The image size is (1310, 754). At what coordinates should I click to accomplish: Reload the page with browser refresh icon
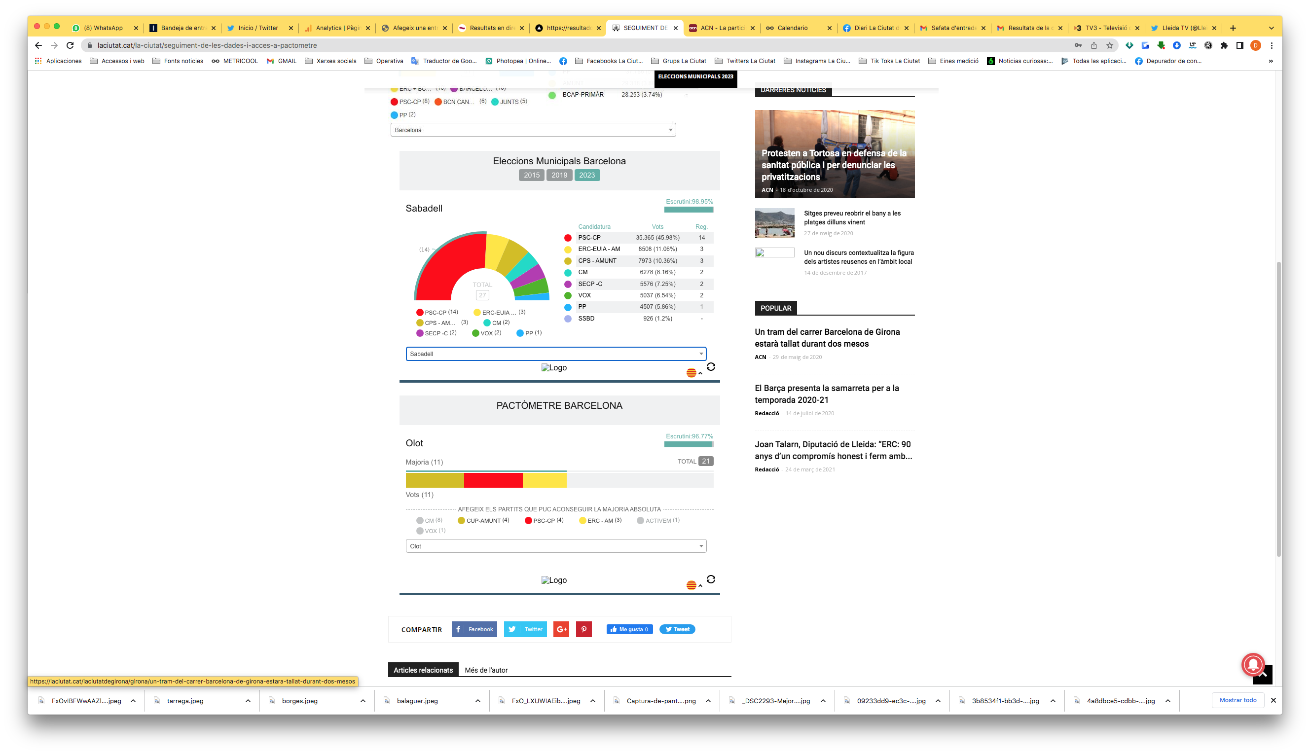coord(70,45)
